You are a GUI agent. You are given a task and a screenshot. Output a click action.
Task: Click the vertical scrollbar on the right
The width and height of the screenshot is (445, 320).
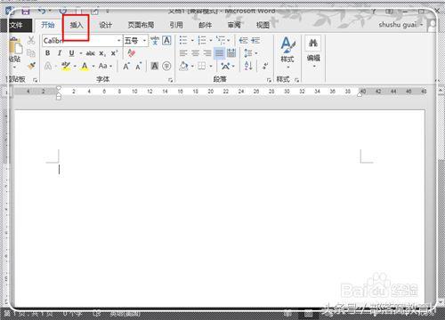[x=441, y=196]
